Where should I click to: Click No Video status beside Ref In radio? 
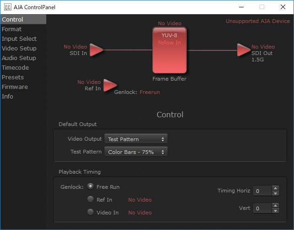(140, 200)
